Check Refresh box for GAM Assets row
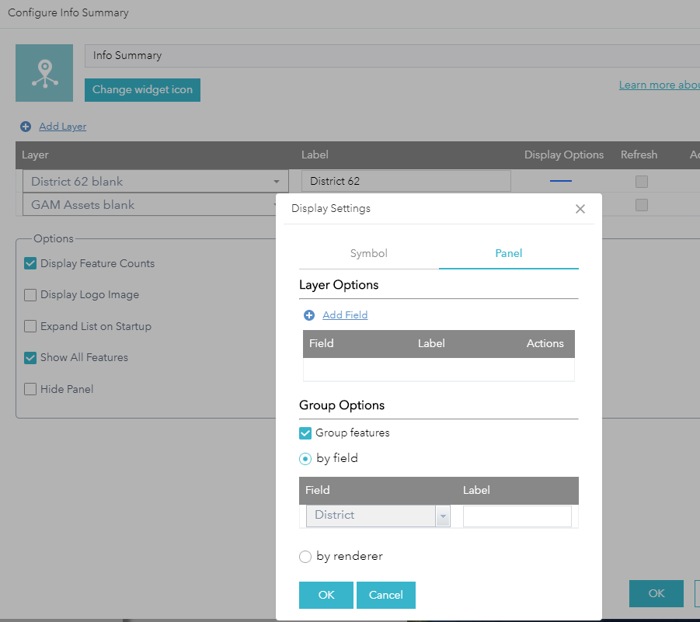The image size is (700, 622). 642,205
